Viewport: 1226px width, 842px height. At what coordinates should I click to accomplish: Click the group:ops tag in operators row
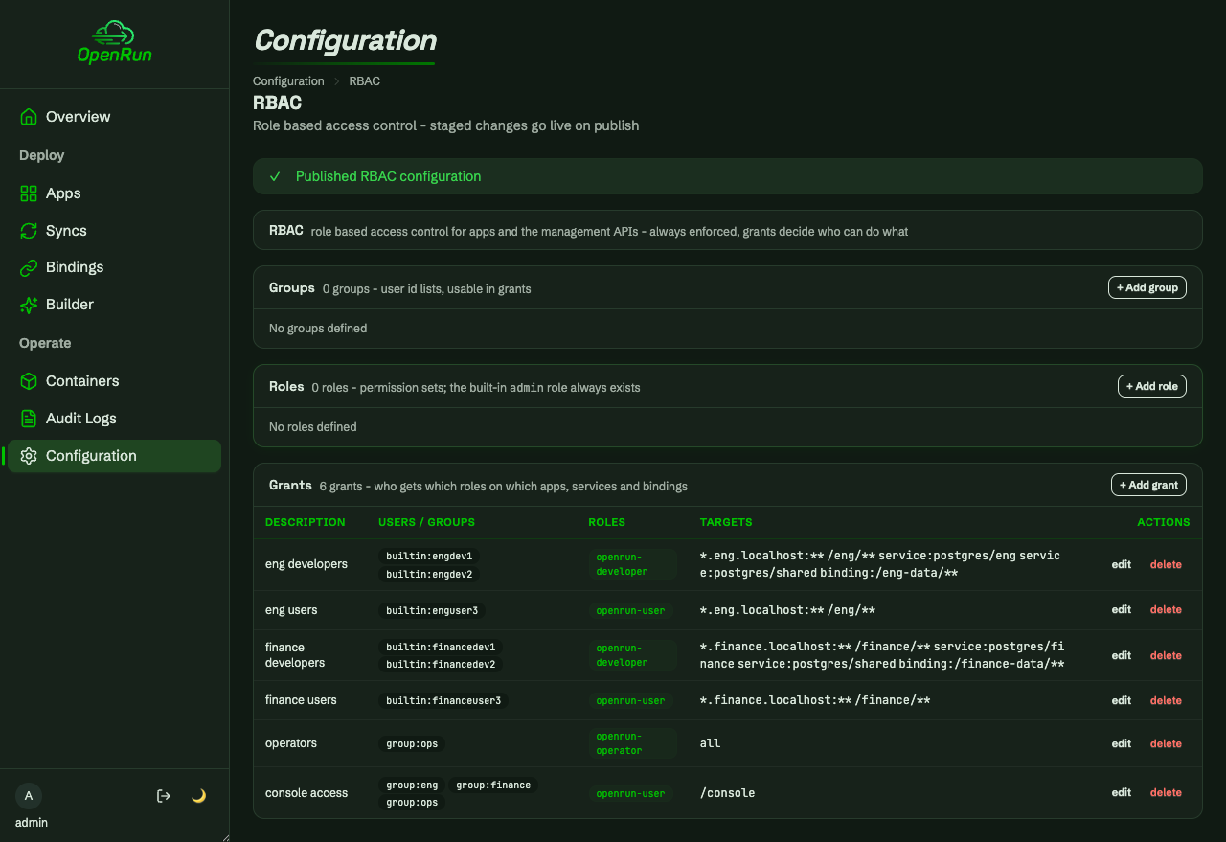click(x=412, y=743)
